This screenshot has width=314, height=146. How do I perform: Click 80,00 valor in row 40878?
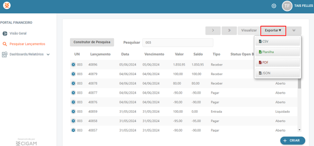(x=177, y=83)
